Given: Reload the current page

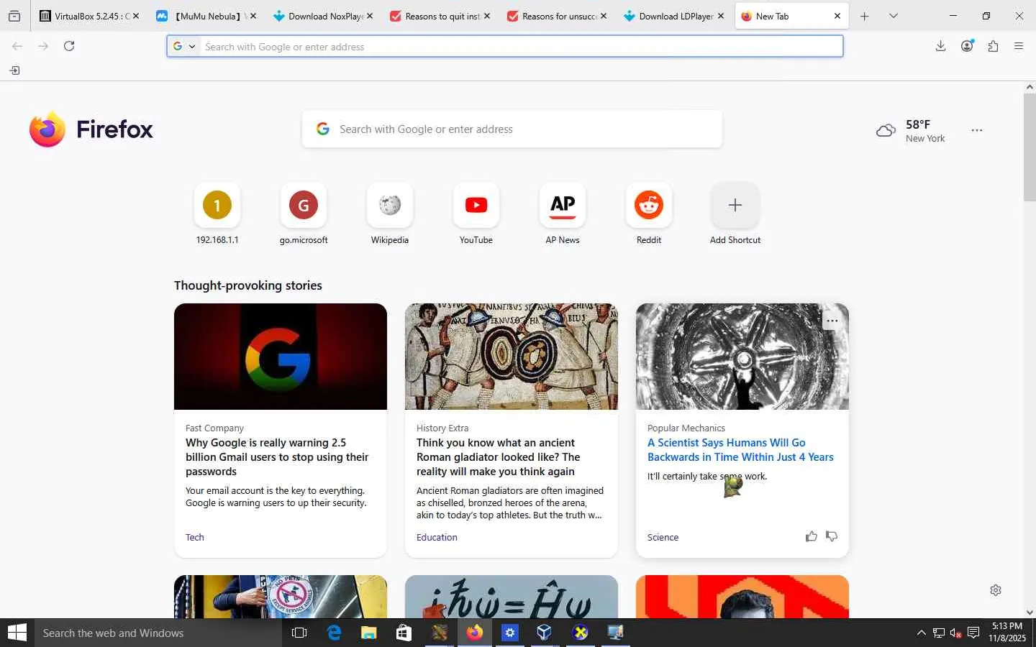Looking at the screenshot, I should [x=69, y=46].
